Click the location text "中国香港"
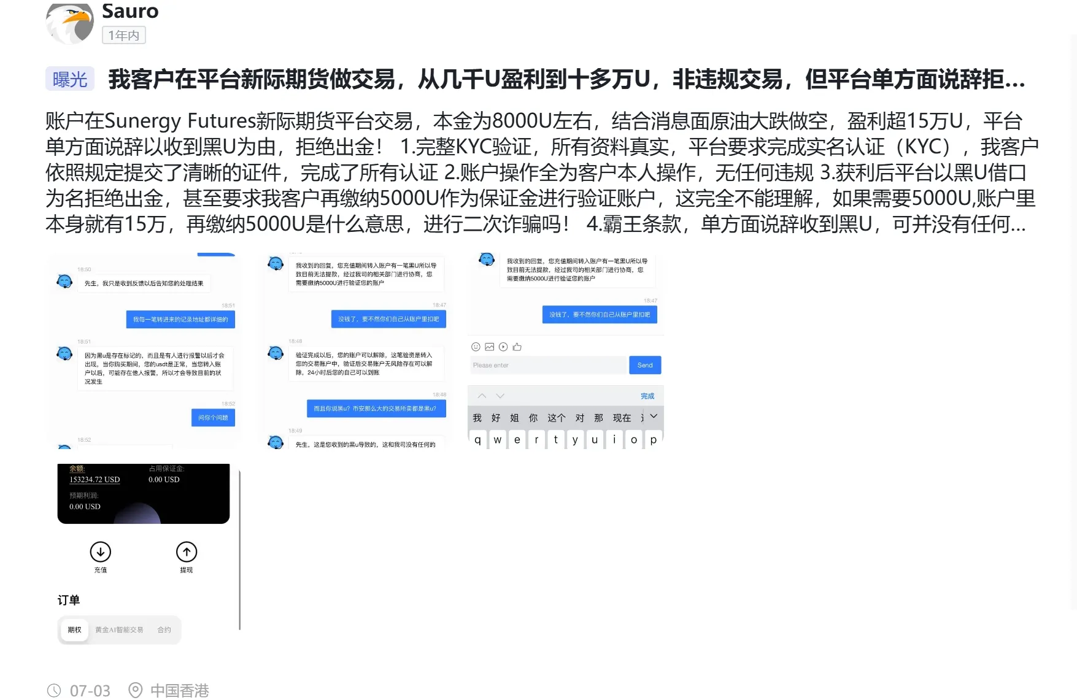1077x700 pixels. click(x=180, y=691)
